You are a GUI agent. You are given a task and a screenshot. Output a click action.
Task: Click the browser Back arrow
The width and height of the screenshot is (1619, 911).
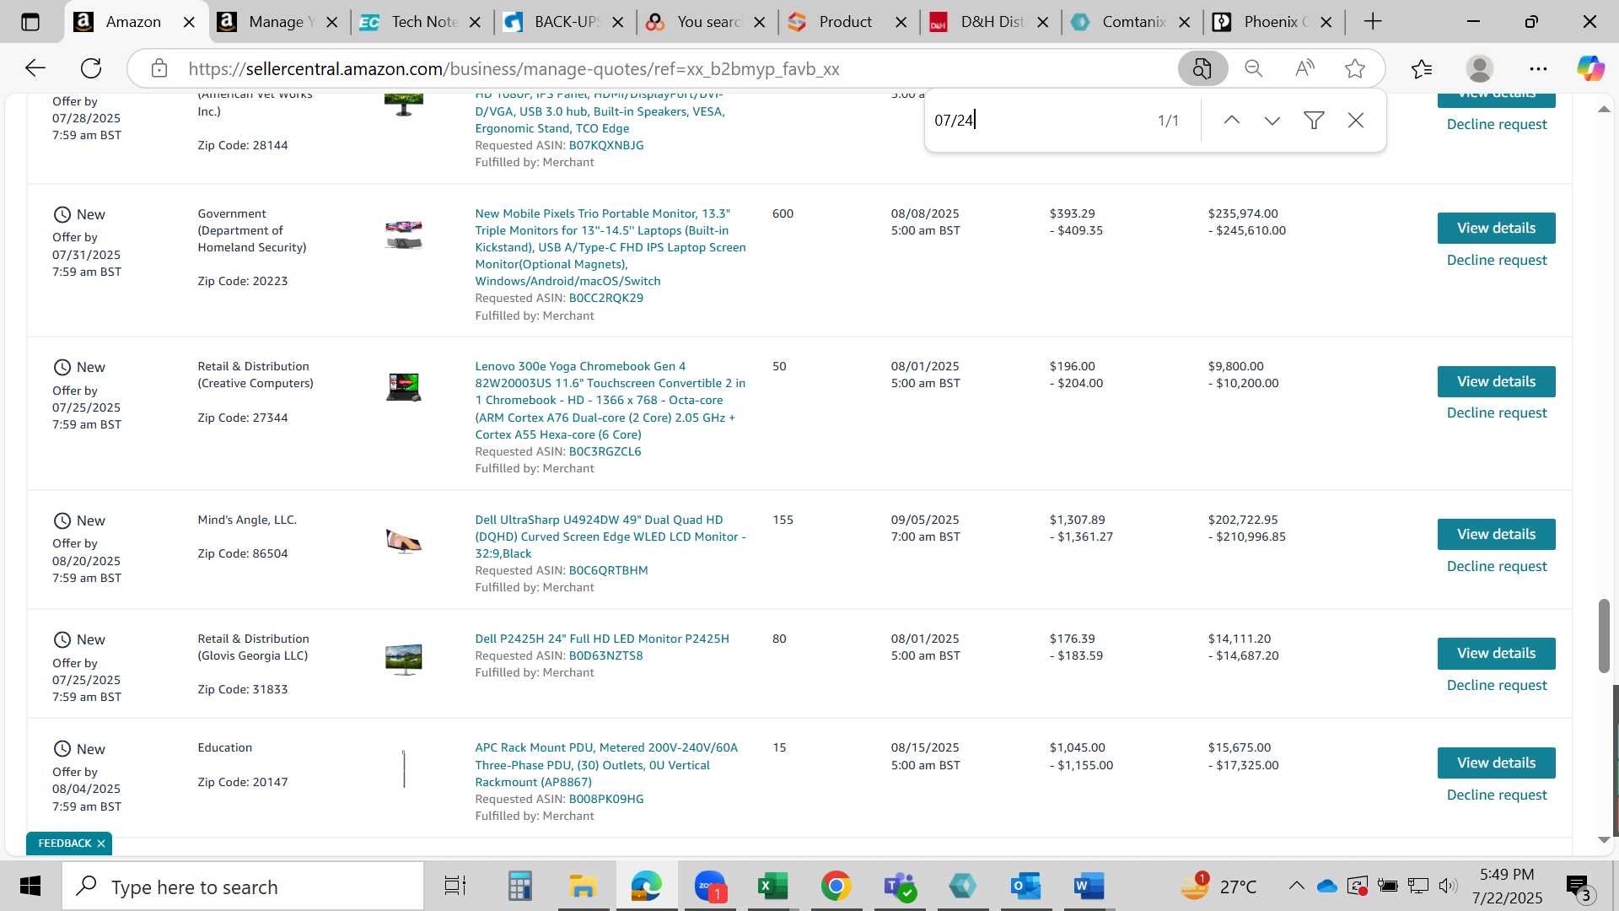click(x=35, y=68)
